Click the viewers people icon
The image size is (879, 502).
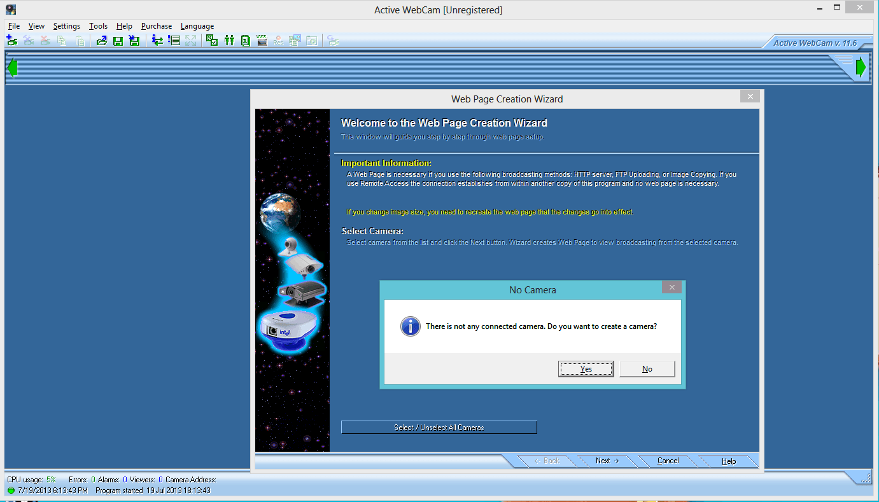click(x=229, y=40)
